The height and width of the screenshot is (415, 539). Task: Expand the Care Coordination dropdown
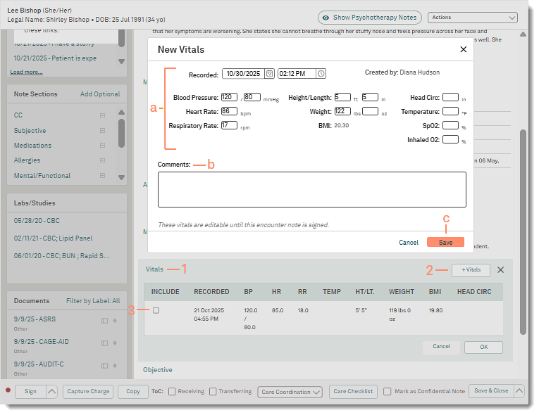290,392
